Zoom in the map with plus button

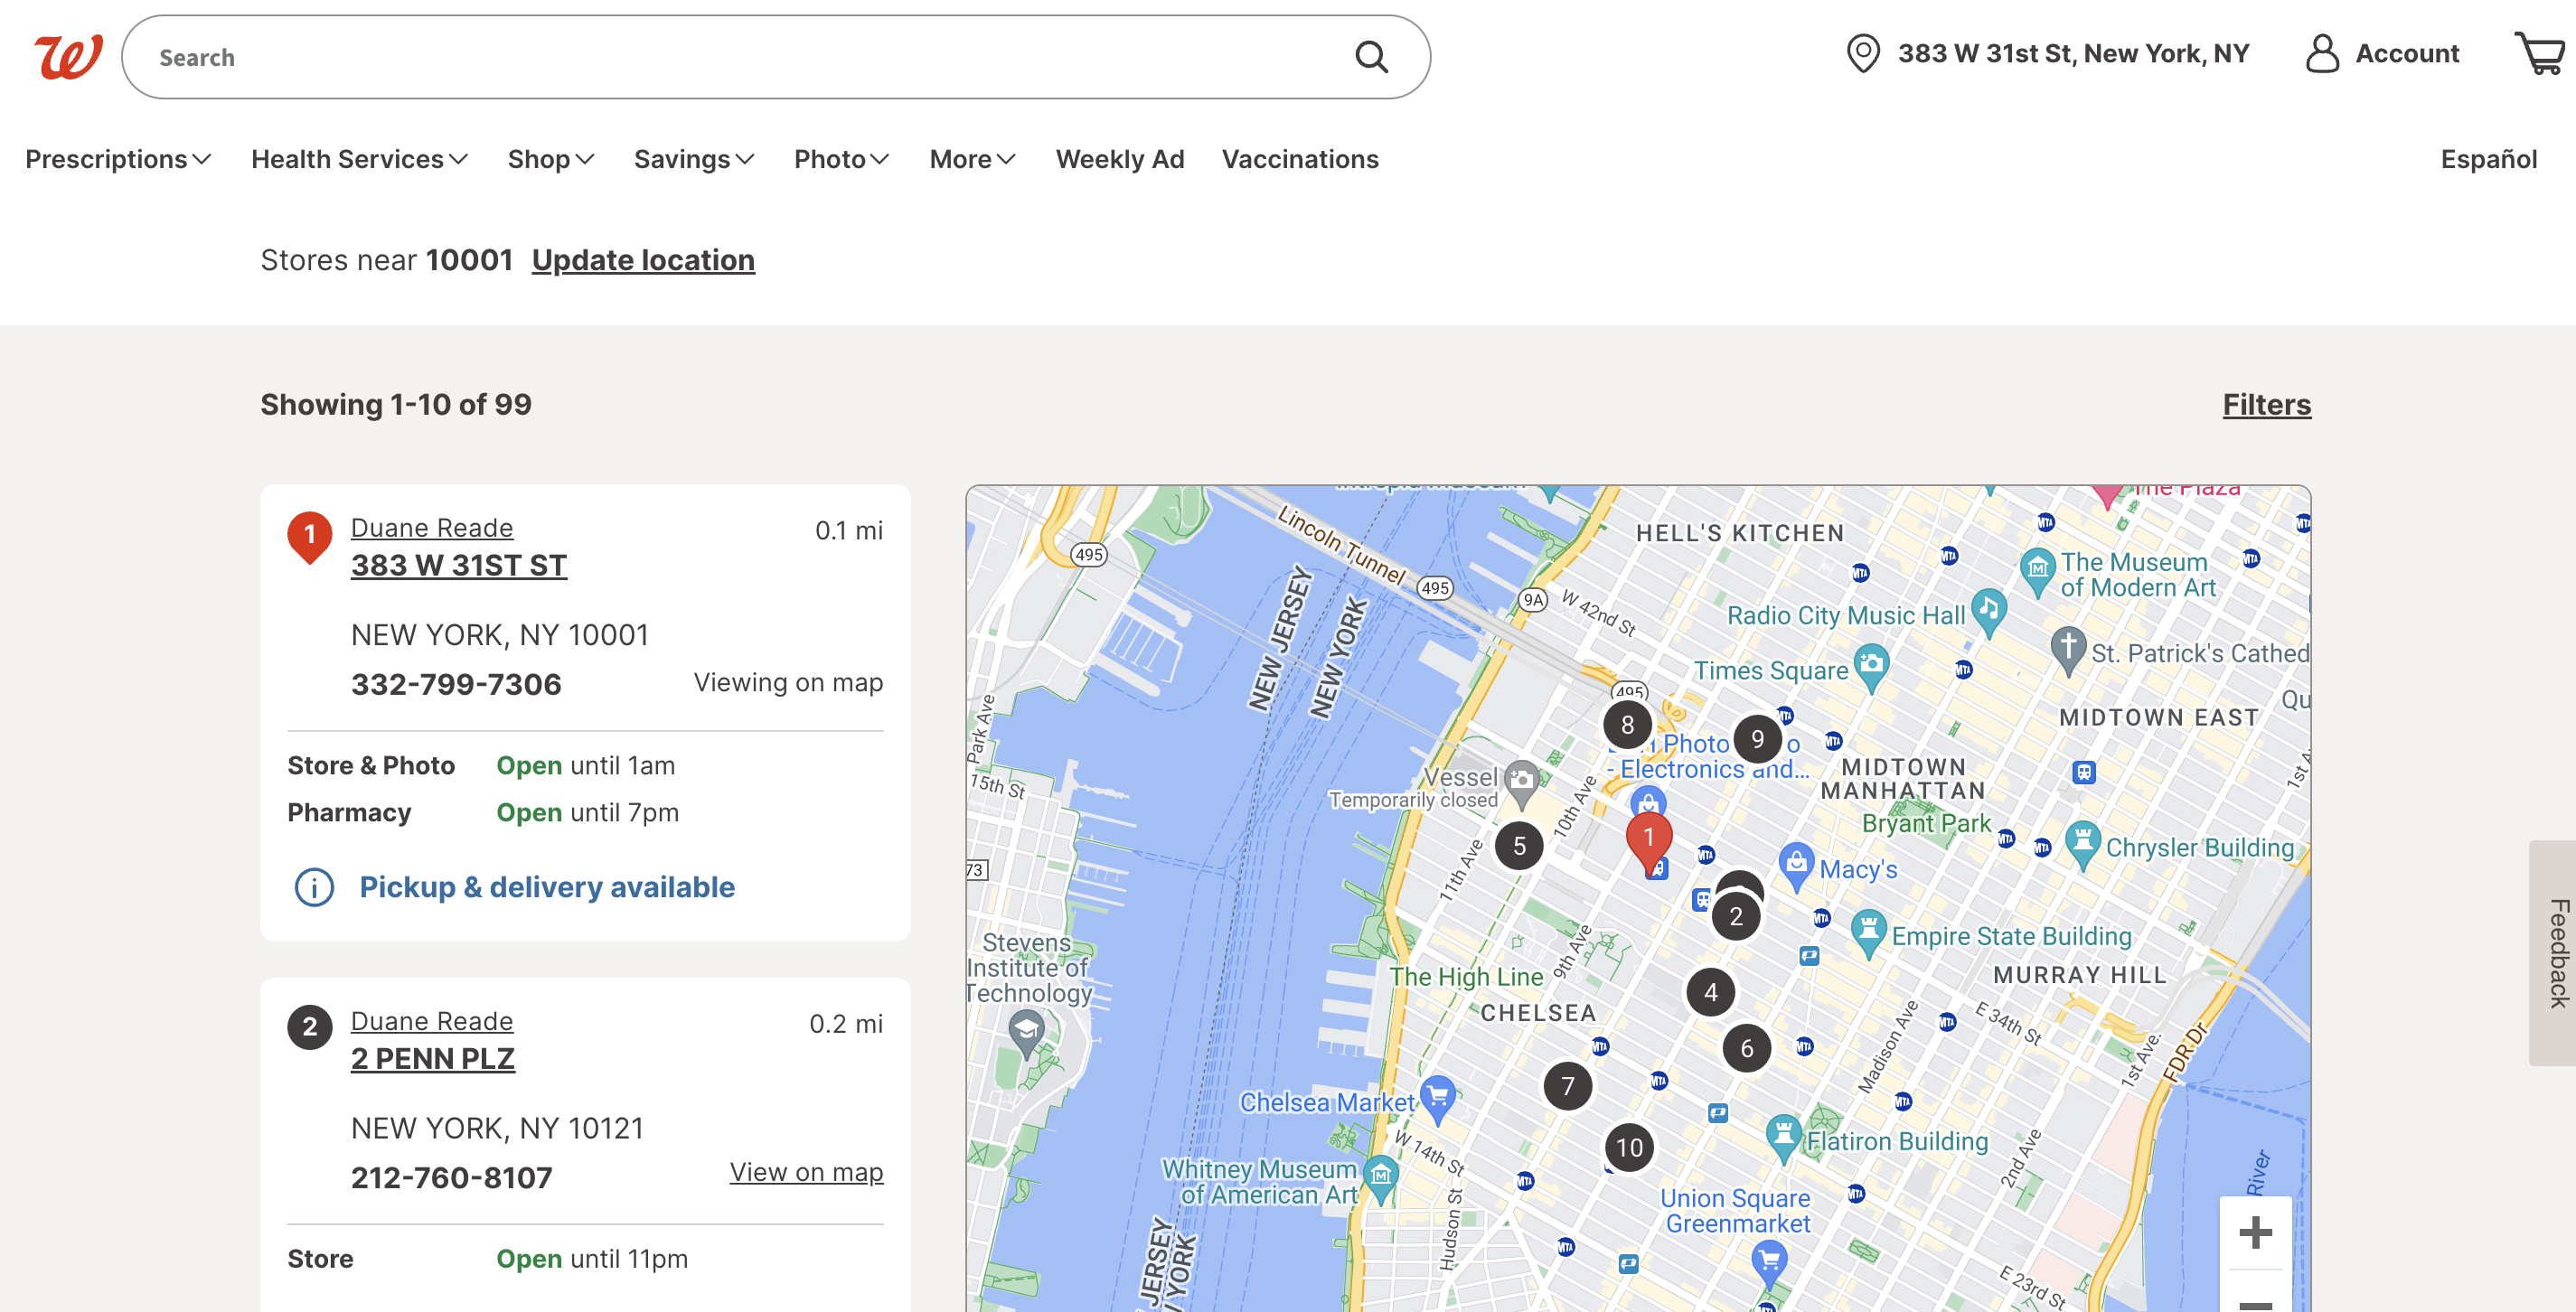pyautogui.click(x=2254, y=1232)
